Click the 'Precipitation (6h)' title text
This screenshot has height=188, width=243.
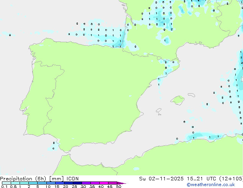coord(23,179)
